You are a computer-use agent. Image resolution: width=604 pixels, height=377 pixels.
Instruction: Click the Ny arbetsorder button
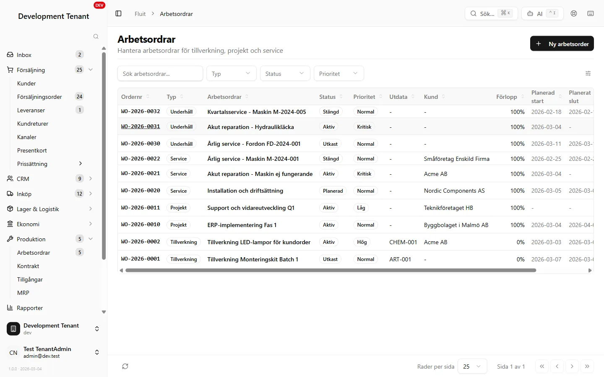(x=562, y=44)
